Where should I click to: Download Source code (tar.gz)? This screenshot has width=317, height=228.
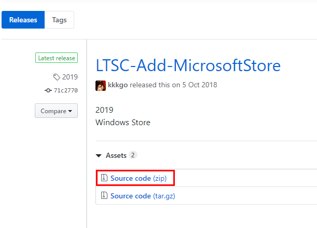click(143, 196)
